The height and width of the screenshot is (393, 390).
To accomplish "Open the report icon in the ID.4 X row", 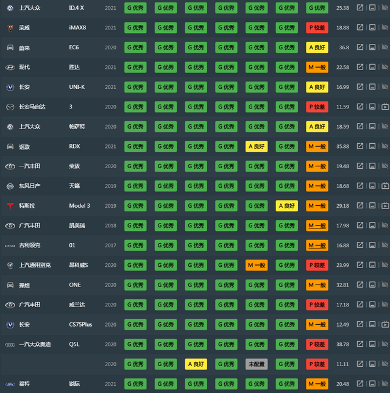I will point(360,7).
